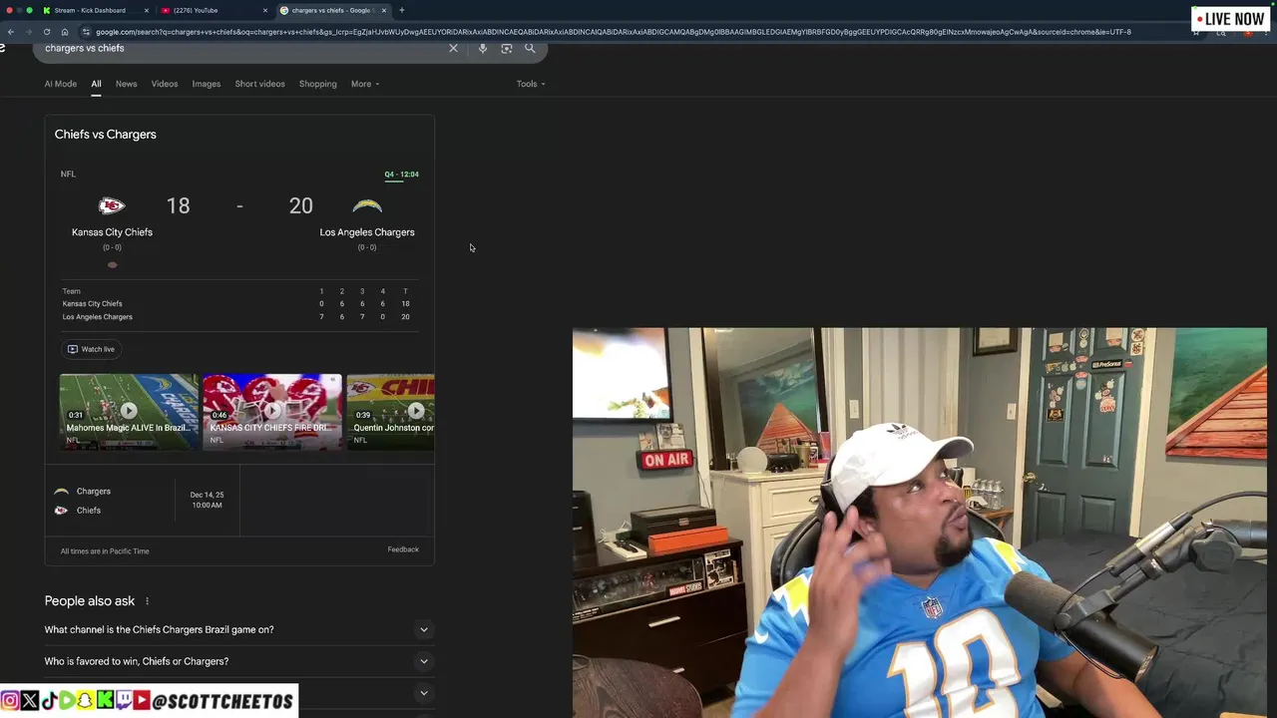This screenshot has width=1277, height=718.
Task: Click the Chiefs score 18
Action: coord(178,206)
